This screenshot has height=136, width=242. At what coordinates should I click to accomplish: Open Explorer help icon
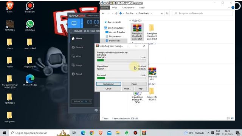(233, 8)
